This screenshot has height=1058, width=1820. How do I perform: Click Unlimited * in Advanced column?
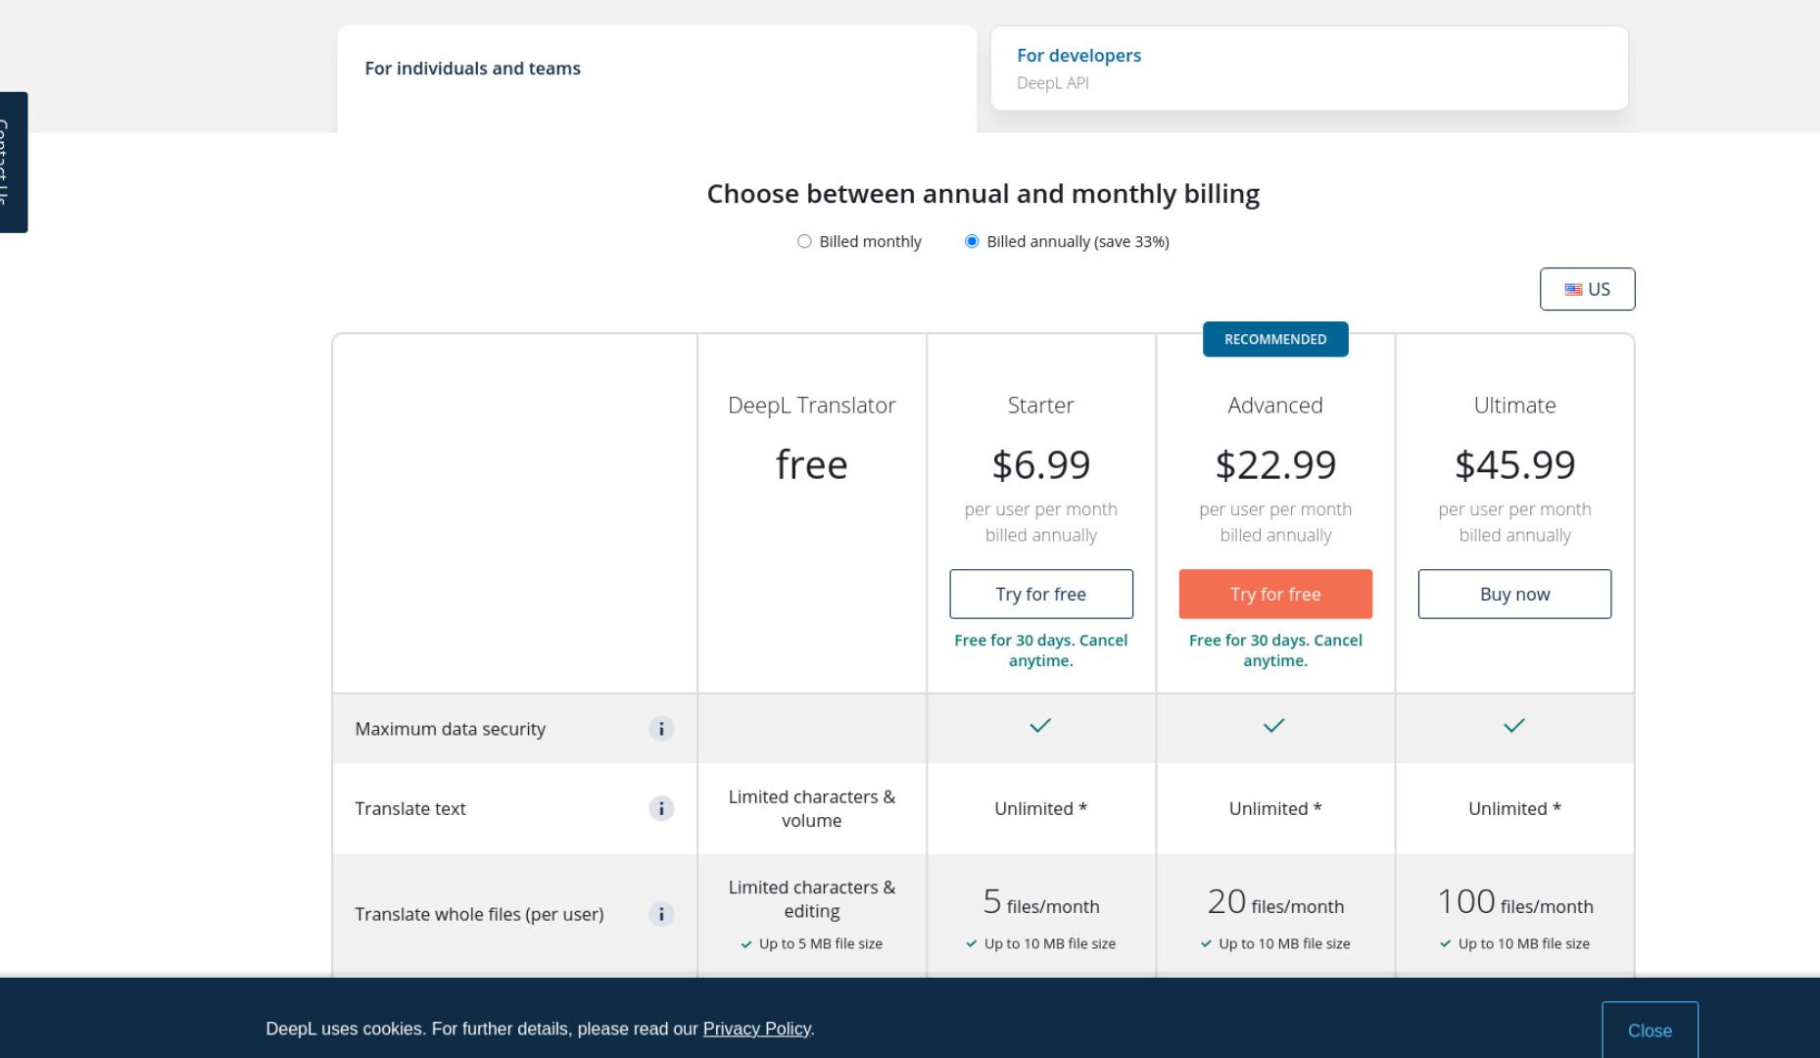pos(1275,809)
